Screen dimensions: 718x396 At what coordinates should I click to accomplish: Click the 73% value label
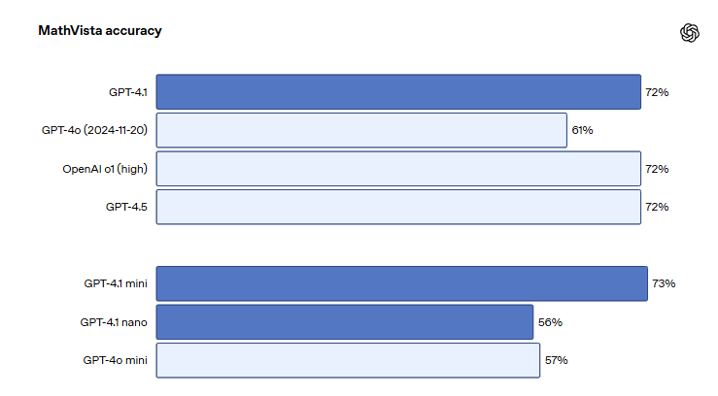pyautogui.click(x=664, y=283)
